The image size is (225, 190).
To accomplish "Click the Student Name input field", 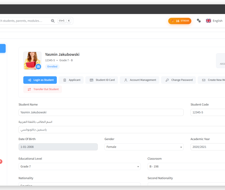I will [x=101, y=113].
